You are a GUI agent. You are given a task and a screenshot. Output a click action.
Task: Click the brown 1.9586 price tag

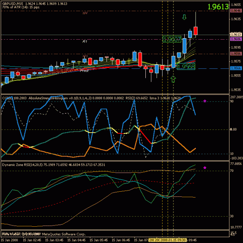236,54
